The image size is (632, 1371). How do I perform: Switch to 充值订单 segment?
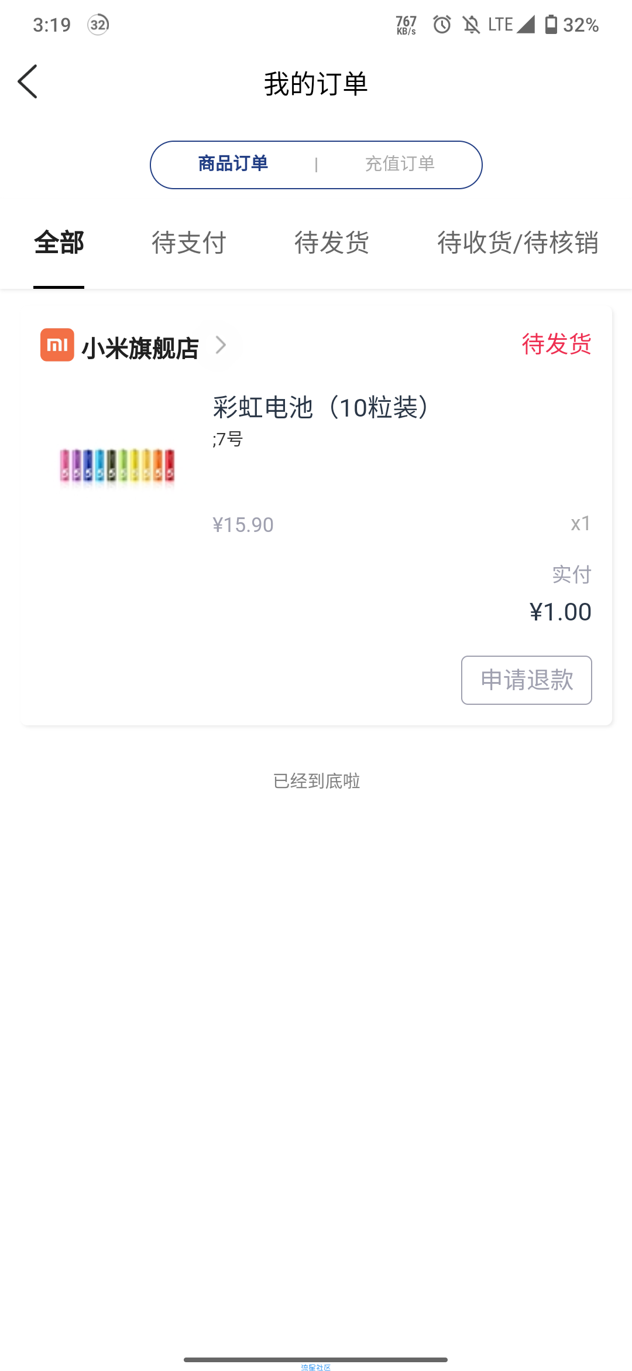tap(400, 163)
